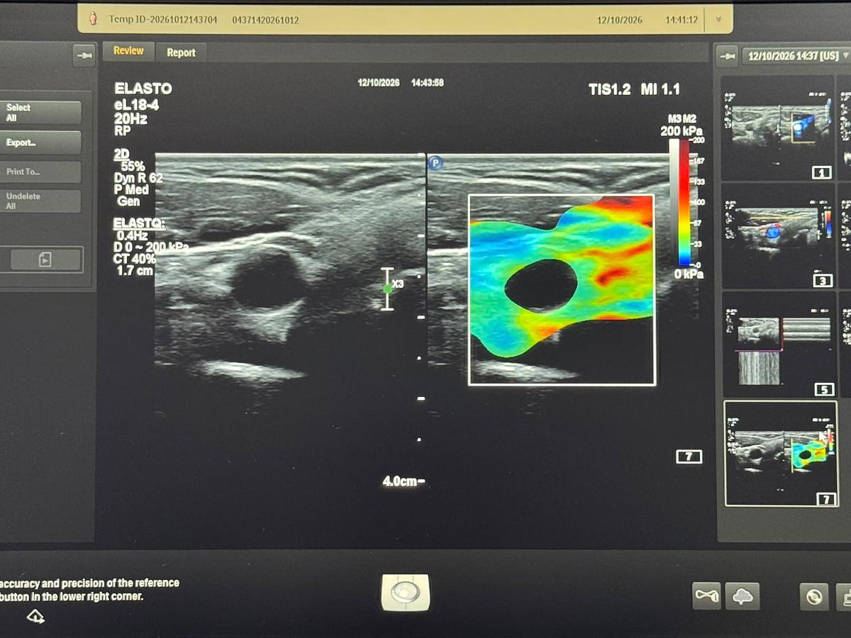Viewport: 851px width, 638px height.
Task: Open thumbnail image number 1
Action: 779,128
